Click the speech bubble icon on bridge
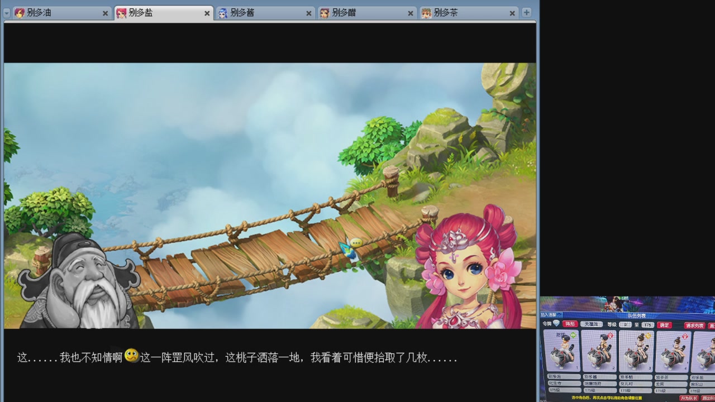715x402 pixels. (356, 242)
